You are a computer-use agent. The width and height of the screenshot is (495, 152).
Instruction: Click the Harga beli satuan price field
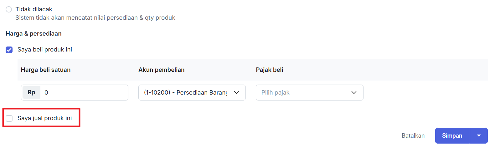(84, 92)
